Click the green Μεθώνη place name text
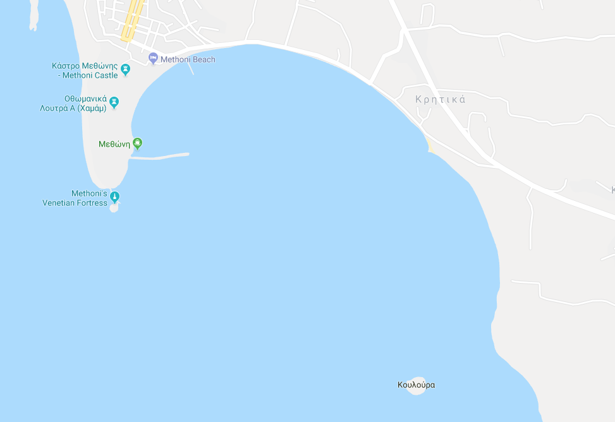Image resolution: width=615 pixels, height=422 pixels. (114, 144)
